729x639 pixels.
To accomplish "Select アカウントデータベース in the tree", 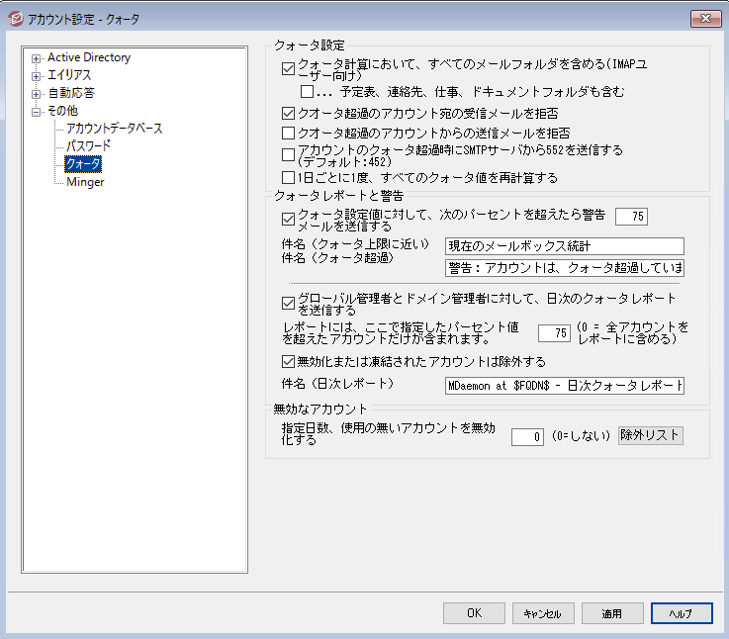I will pyautogui.click(x=114, y=129).
